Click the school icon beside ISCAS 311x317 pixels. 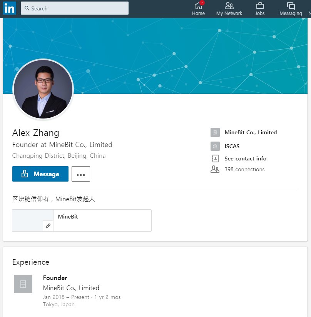[215, 146]
